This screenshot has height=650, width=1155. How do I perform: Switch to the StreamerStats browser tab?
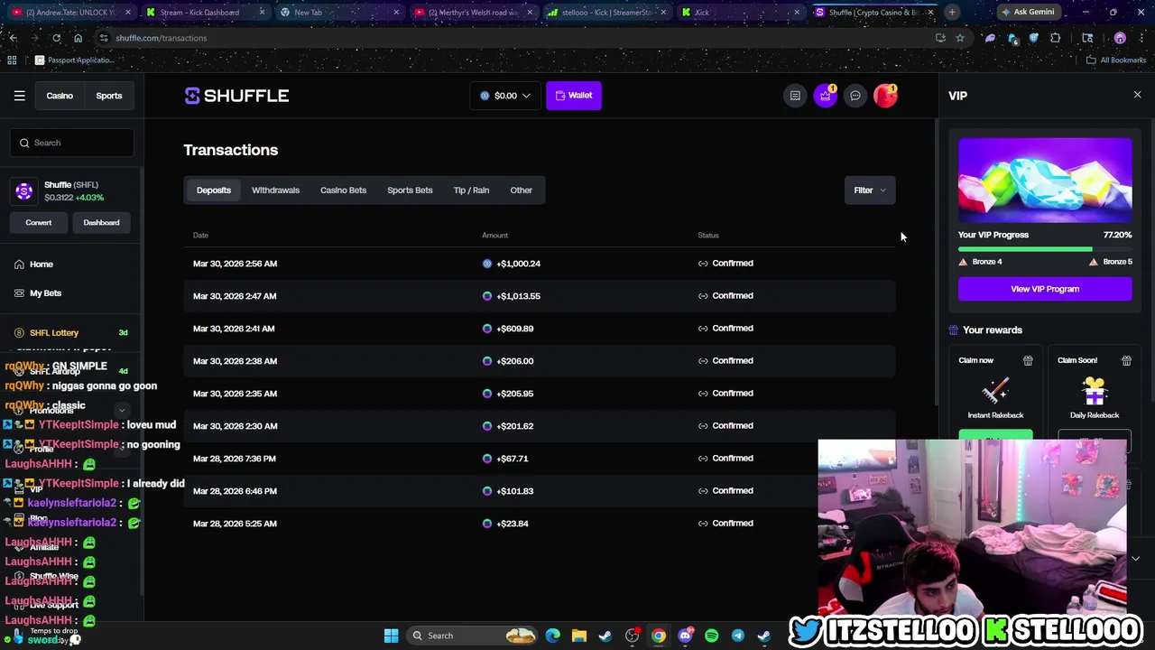[x=605, y=12]
